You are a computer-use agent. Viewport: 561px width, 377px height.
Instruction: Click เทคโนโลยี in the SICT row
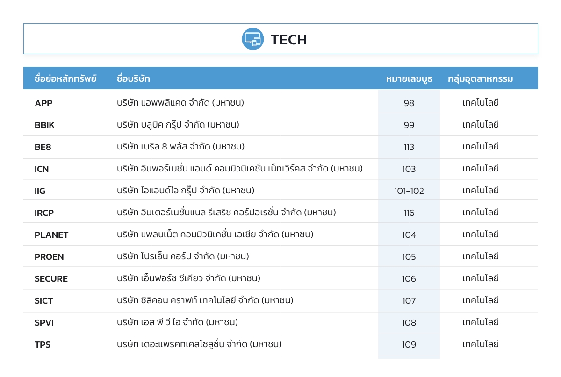pos(481,300)
